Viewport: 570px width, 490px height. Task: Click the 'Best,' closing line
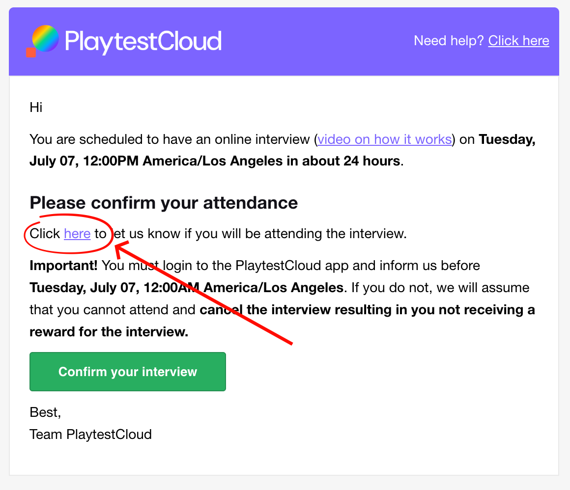[45, 412]
